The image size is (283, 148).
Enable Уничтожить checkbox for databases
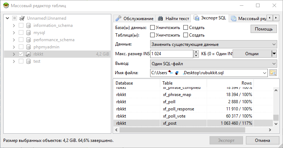tap(153, 28)
